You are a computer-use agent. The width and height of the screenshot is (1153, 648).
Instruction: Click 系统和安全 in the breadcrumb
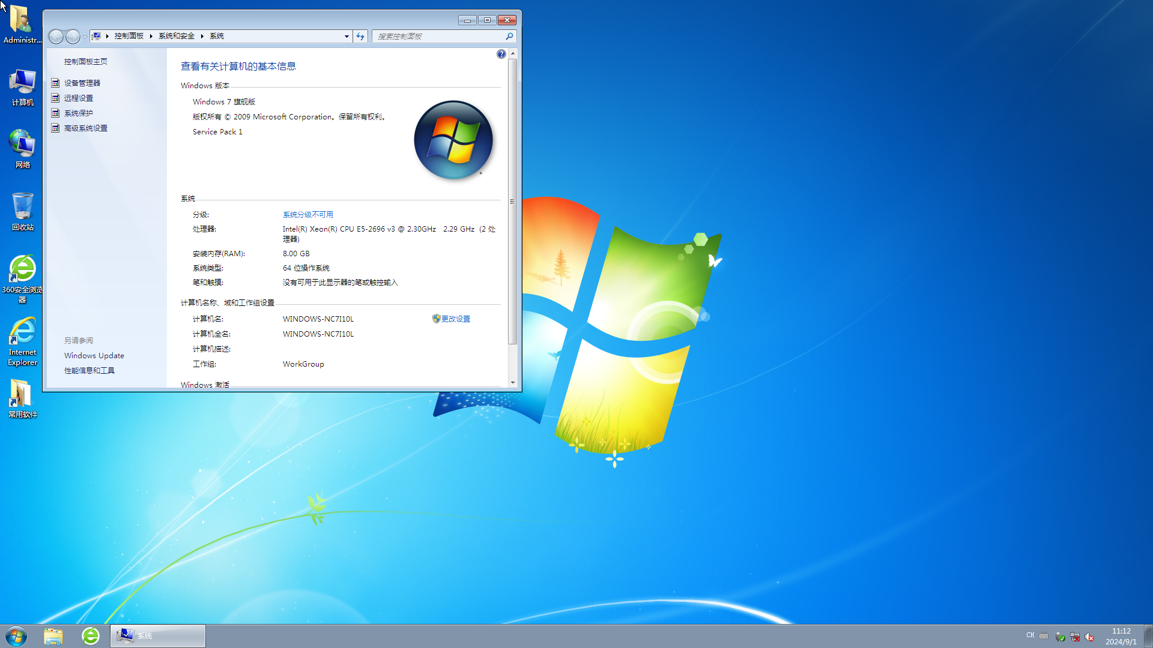click(176, 36)
